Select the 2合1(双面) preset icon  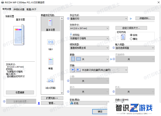click(51, 81)
